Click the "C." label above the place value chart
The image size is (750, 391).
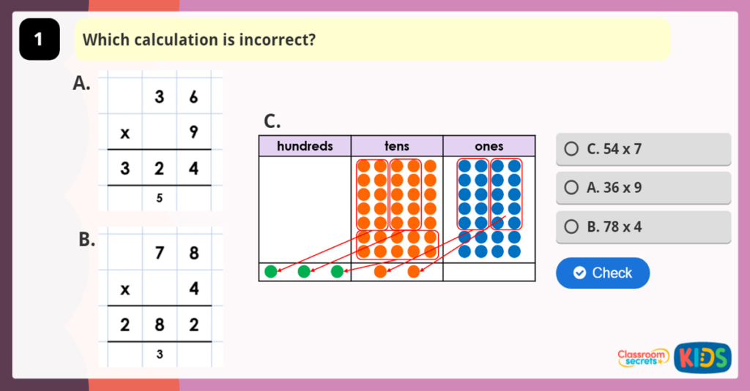(x=272, y=122)
